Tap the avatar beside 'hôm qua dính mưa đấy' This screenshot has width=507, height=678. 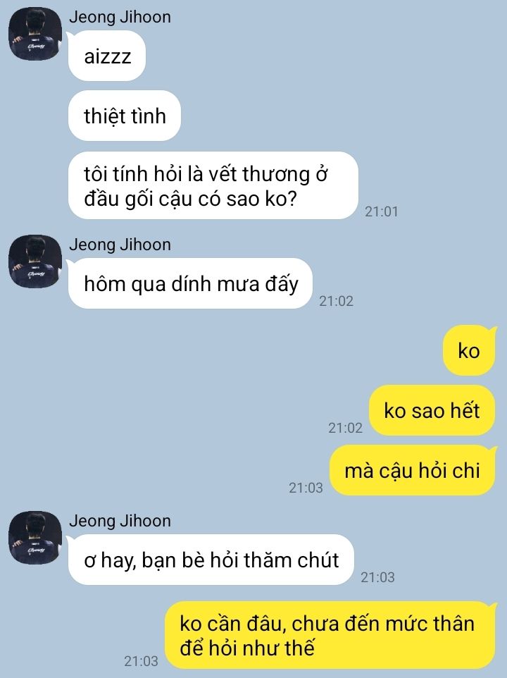35,261
